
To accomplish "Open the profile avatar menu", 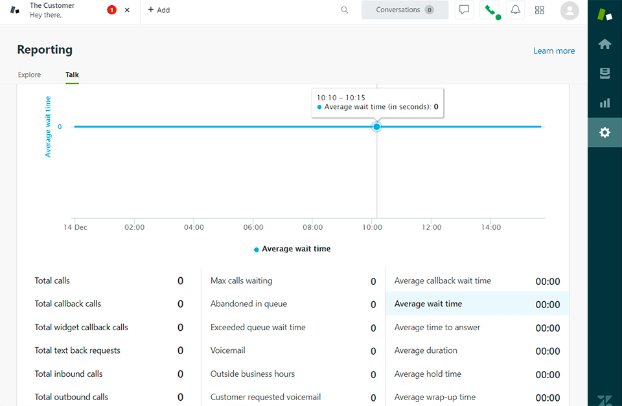I will tap(569, 10).
